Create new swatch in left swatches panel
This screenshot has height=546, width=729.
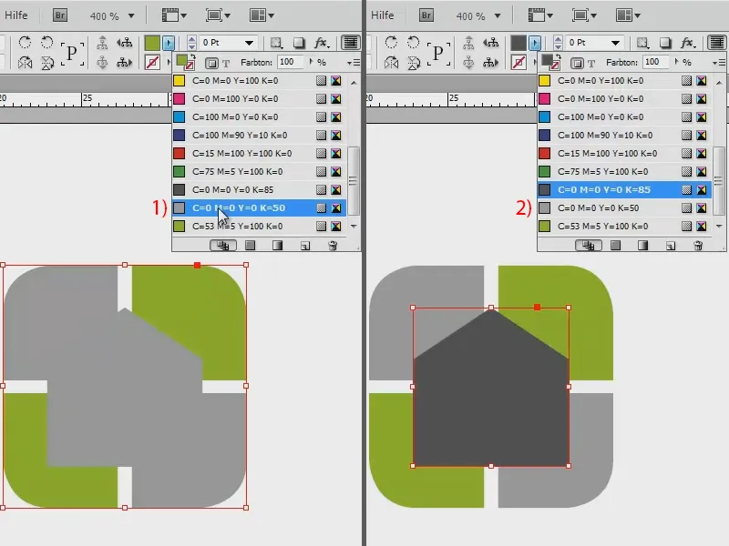(x=305, y=245)
